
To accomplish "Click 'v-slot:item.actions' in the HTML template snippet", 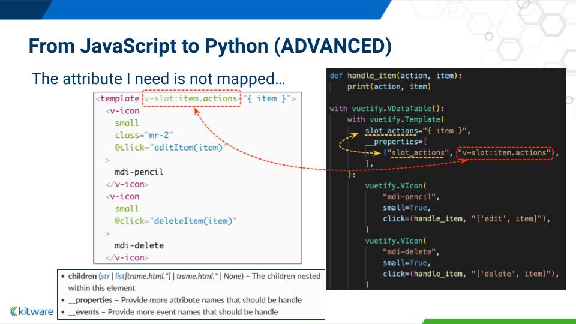I will click(191, 98).
